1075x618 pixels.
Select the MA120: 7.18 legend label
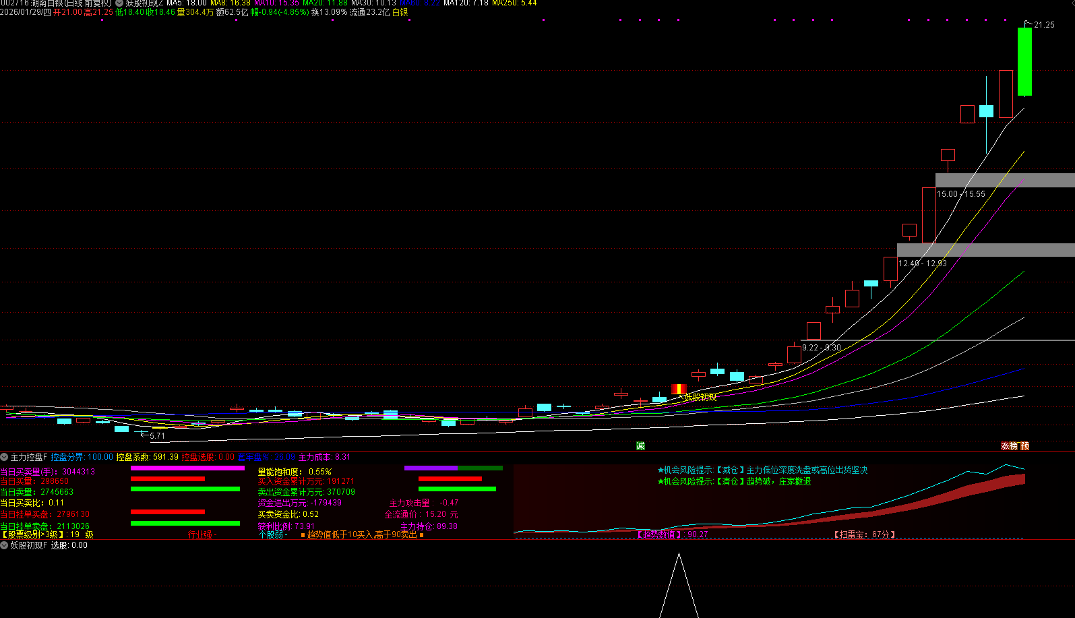(466, 3)
